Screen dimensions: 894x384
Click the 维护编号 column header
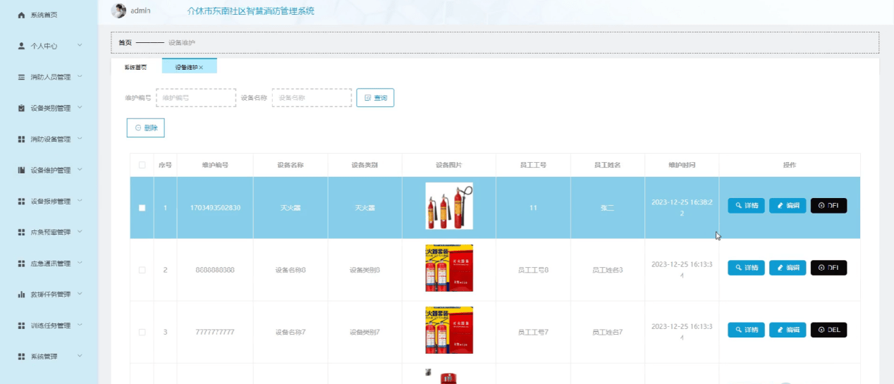(x=215, y=165)
